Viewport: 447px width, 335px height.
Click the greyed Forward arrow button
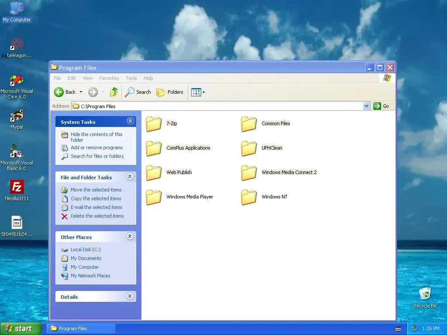[93, 92]
